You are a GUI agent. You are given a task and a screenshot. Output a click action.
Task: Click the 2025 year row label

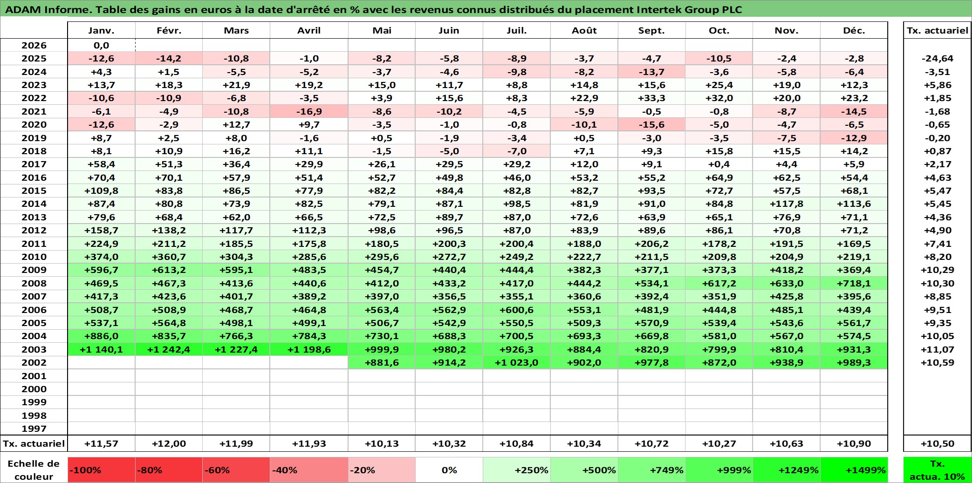(x=34, y=58)
